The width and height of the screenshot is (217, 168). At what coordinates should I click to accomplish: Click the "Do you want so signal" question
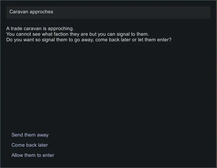point(89,40)
